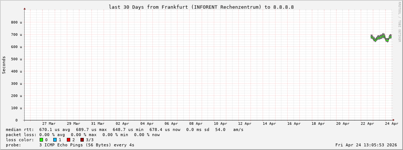Select the 22 Apr date label
Viewport: 403px width, 150px height.
point(367,124)
